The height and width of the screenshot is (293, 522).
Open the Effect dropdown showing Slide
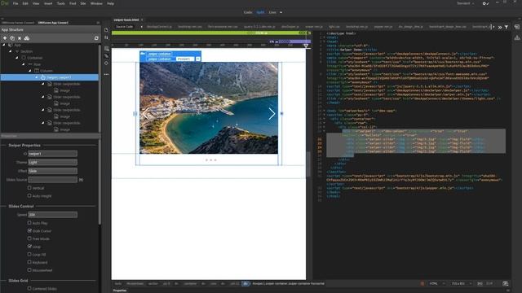click(52, 171)
